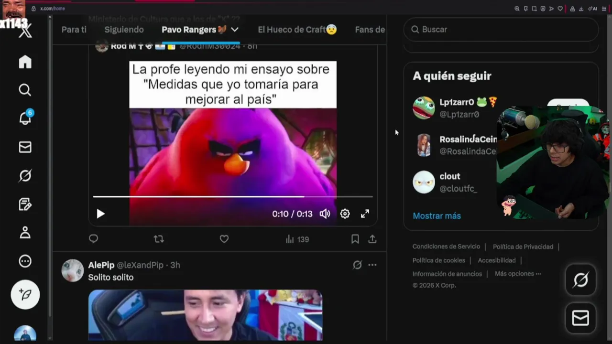Image resolution: width=612 pixels, height=344 pixels.
Task: Open Política de cookies link
Action: (x=439, y=260)
